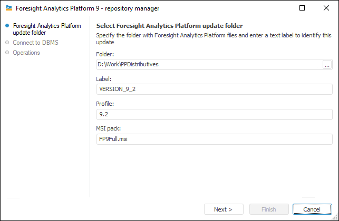
Task: Select the MSI pack field with FP9Full.msi
Action: tap(214, 139)
